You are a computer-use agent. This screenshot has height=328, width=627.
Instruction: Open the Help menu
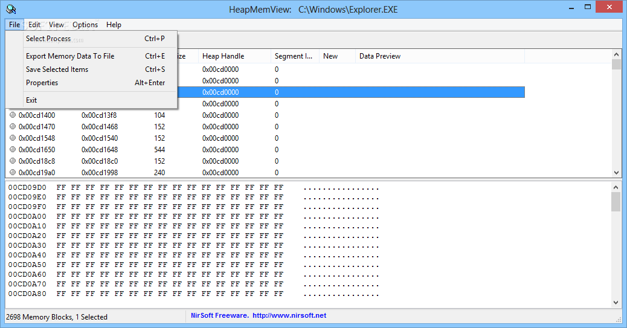coord(114,24)
